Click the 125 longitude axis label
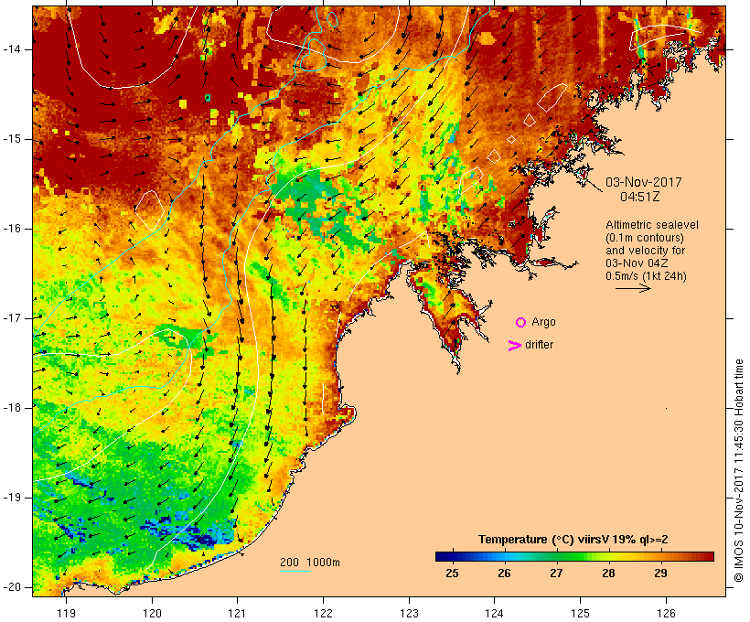 tap(580, 613)
